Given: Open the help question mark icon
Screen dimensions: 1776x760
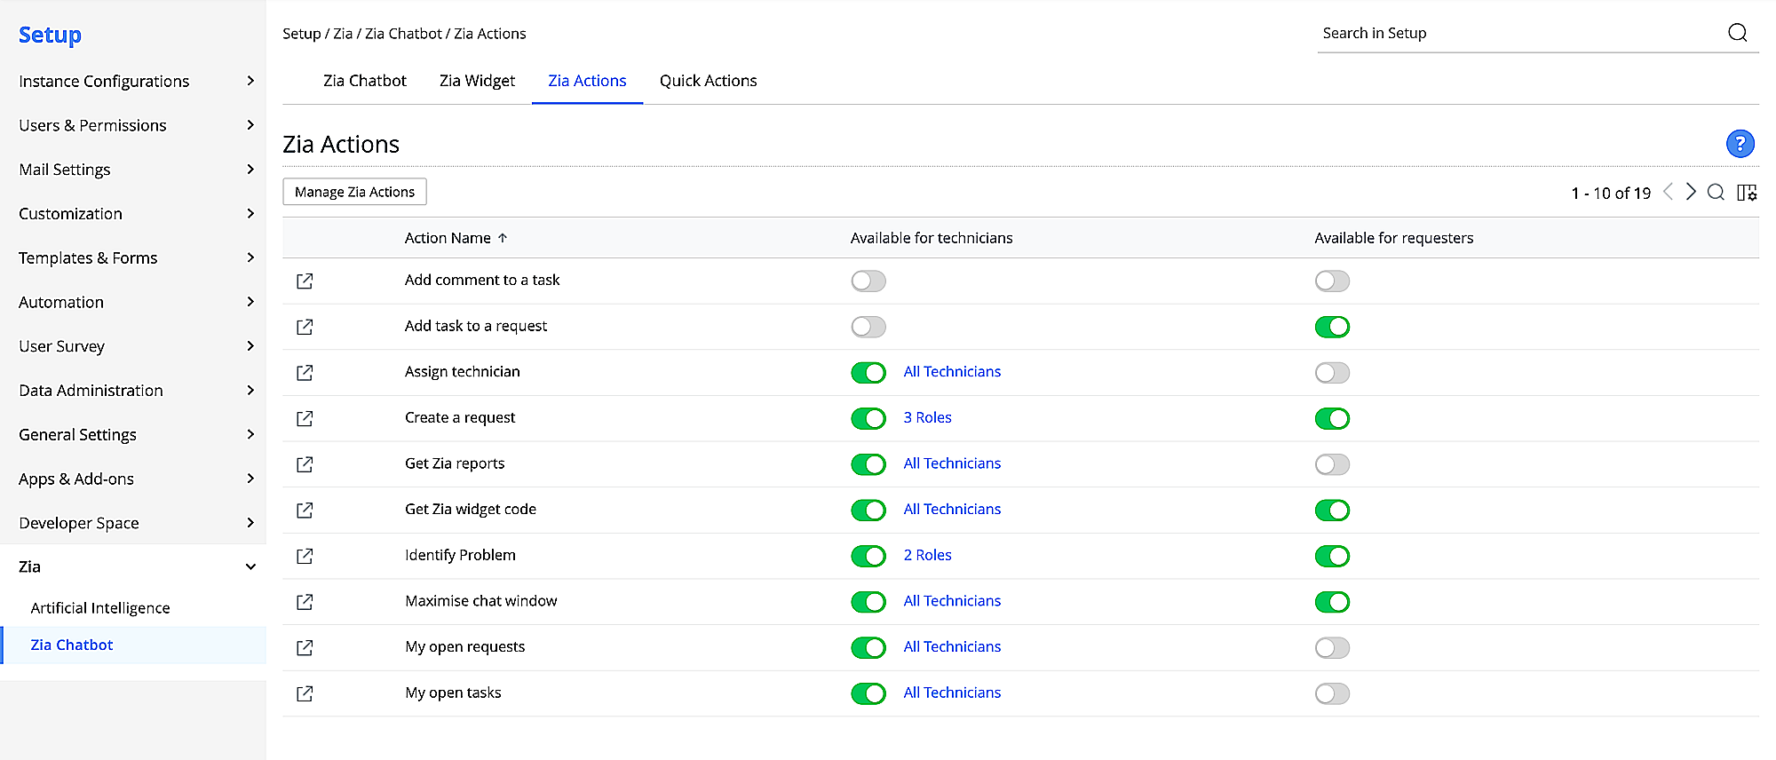Looking at the screenshot, I should 1740,143.
